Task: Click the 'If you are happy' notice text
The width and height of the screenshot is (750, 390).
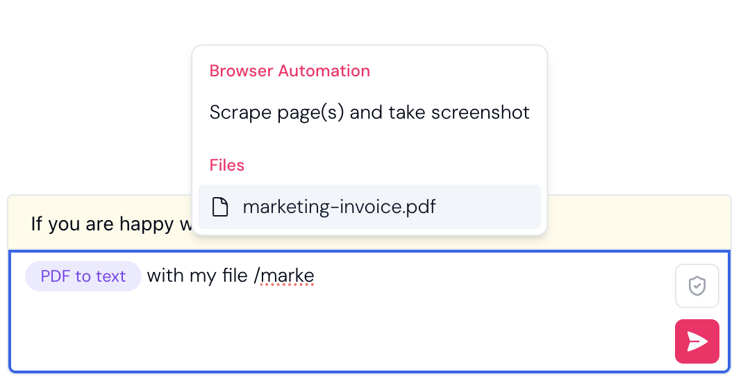Action: pos(111,223)
